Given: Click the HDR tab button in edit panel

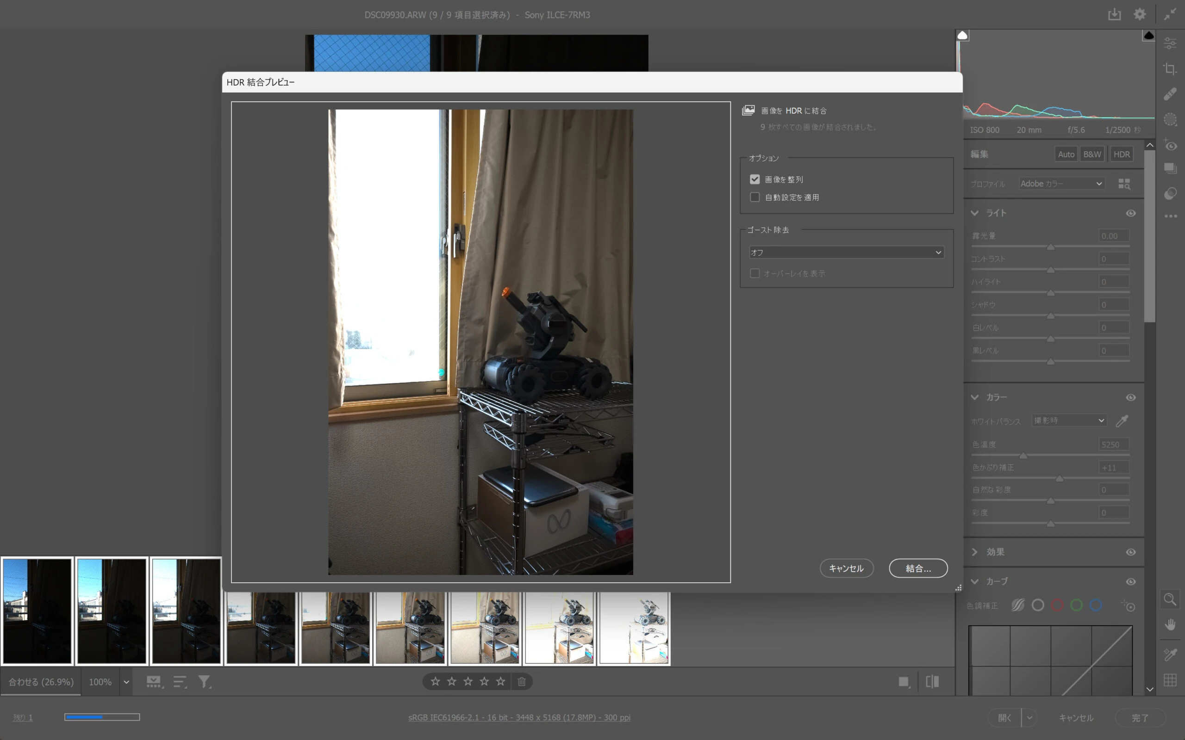Looking at the screenshot, I should [1121, 154].
